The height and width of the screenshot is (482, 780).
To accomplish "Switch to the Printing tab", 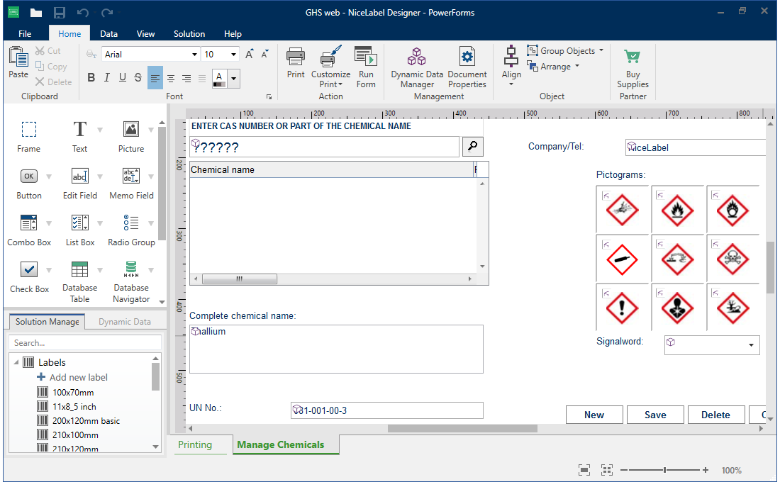I will [199, 445].
